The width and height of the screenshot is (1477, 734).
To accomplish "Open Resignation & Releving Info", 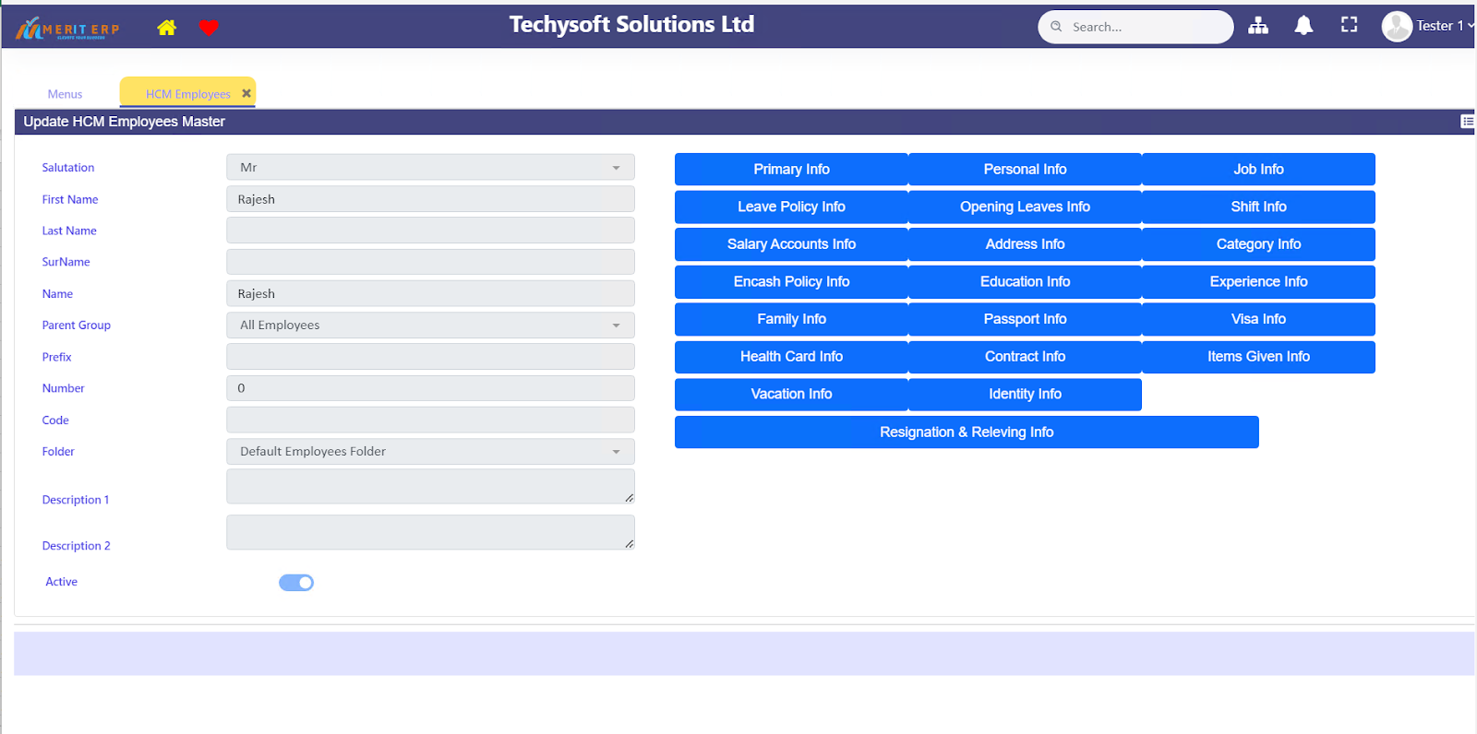I will tap(967, 432).
